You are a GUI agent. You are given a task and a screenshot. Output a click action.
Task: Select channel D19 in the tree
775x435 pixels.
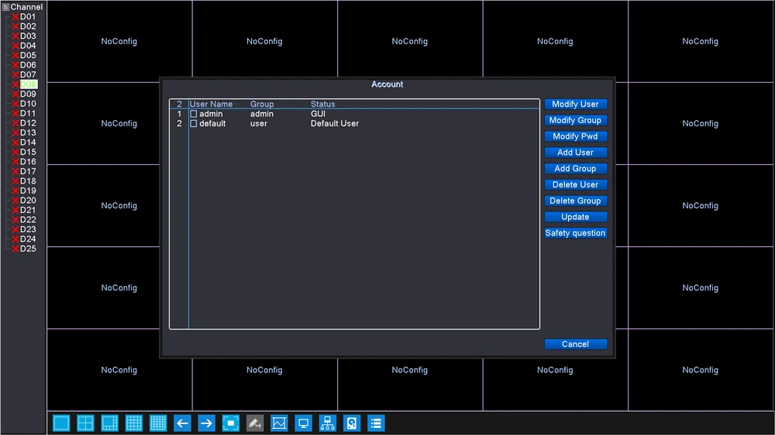(28, 190)
